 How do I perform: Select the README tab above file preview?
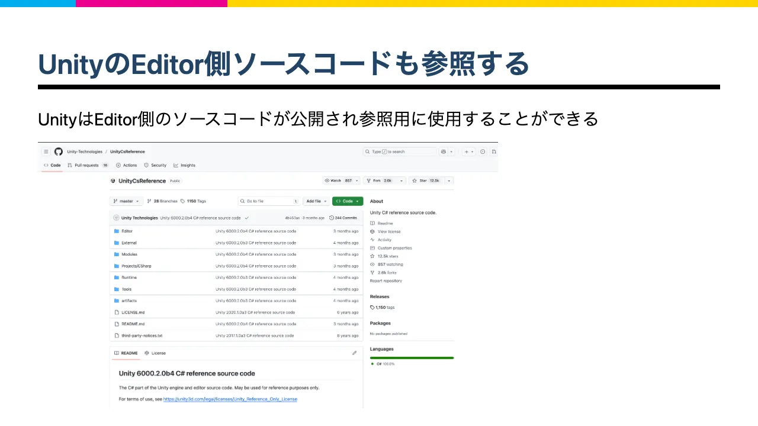click(126, 353)
